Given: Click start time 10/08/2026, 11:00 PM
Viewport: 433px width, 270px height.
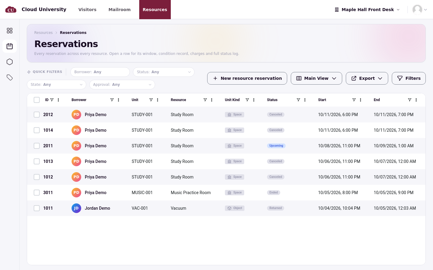Looking at the screenshot, I should pyautogui.click(x=339, y=146).
